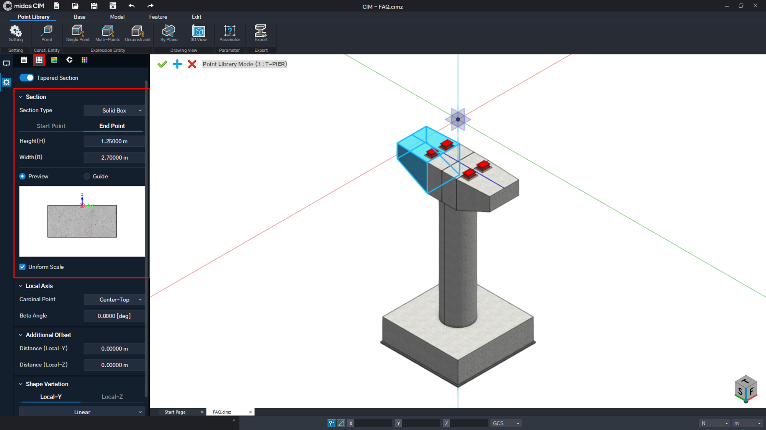This screenshot has height=430, width=766.
Task: Click the Width(B) value field
Action: pyautogui.click(x=114, y=157)
